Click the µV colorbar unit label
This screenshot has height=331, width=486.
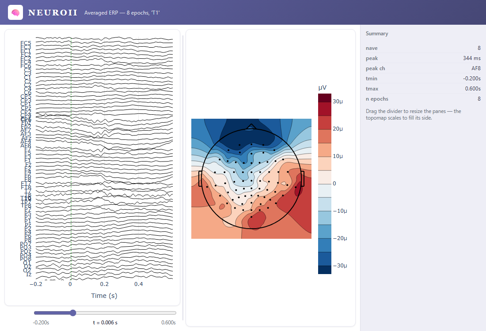click(x=323, y=88)
